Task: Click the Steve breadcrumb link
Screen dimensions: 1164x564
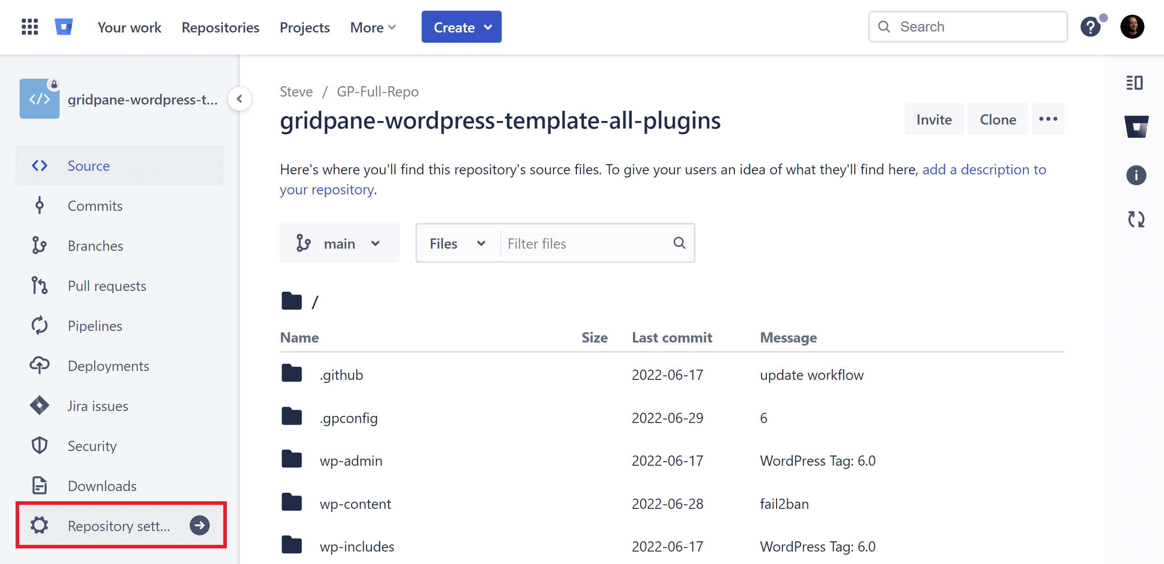Action: 296,92
